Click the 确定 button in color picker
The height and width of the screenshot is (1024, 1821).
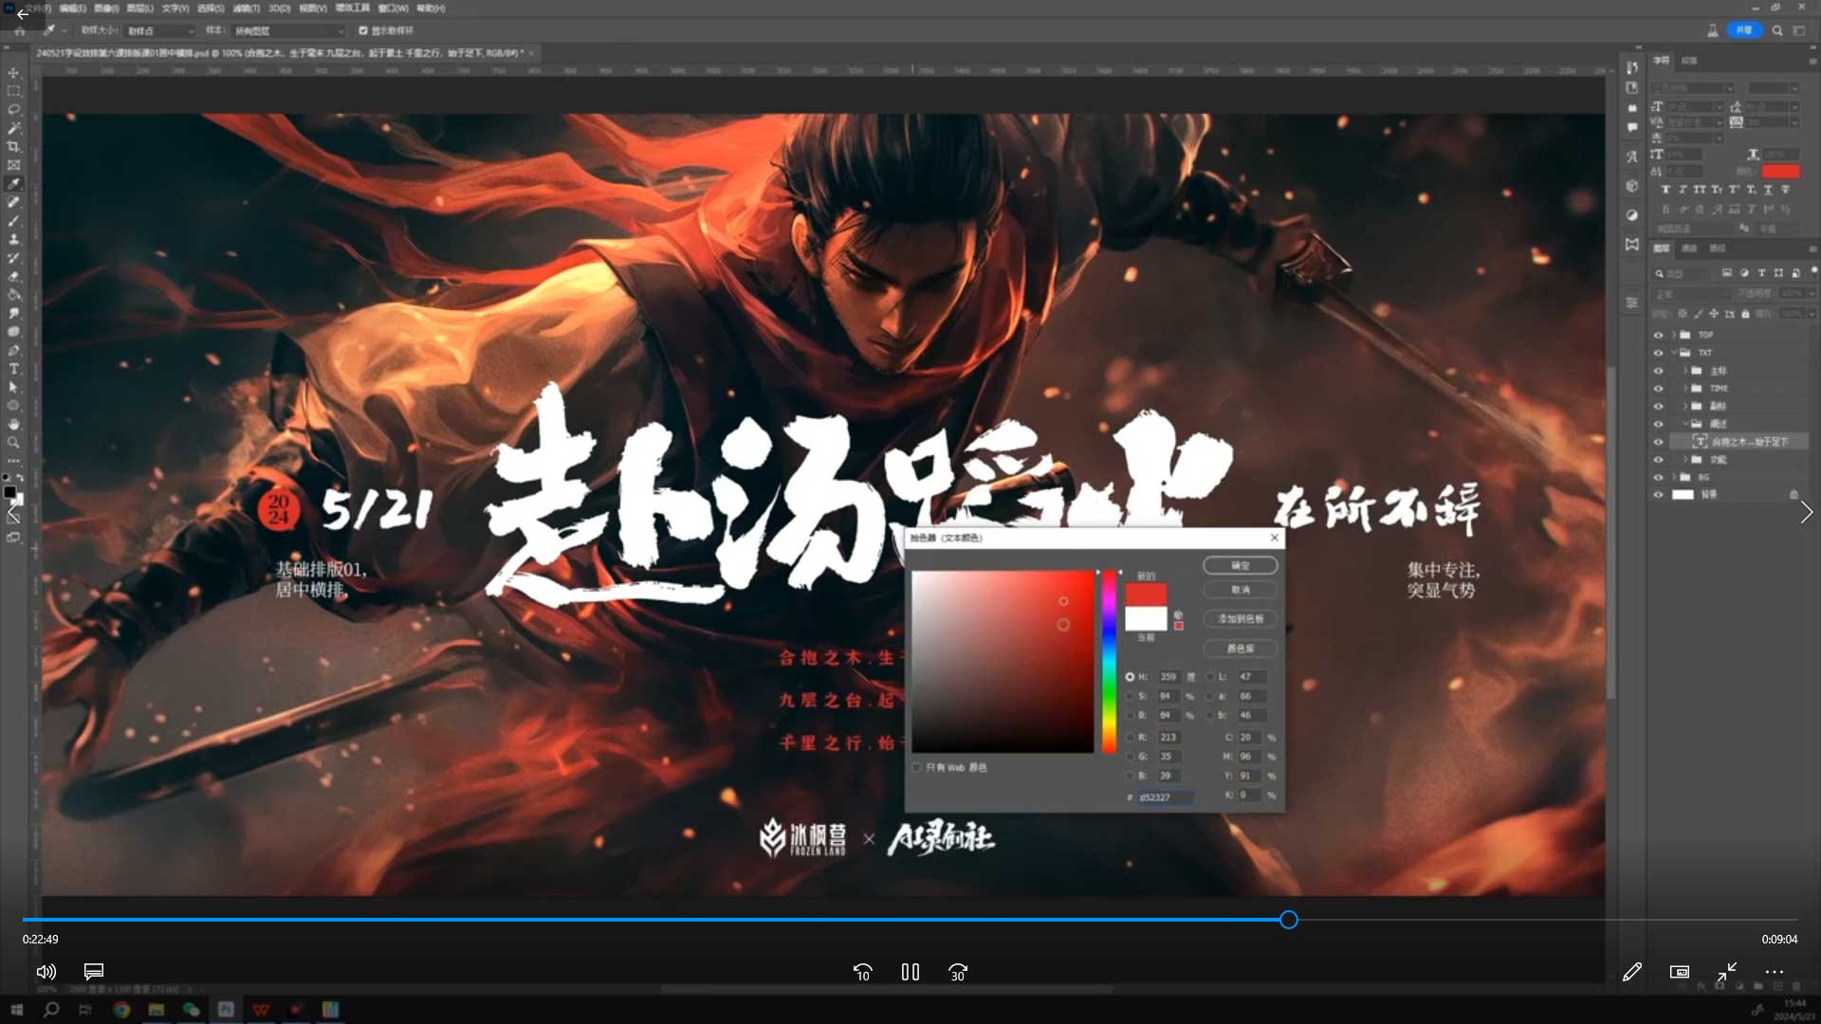point(1240,565)
